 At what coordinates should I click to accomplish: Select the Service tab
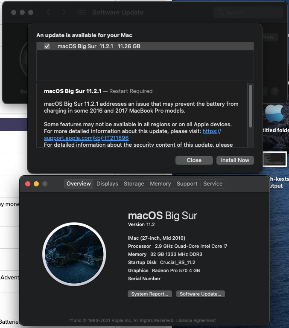pyautogui.click(x=213, y=184)
